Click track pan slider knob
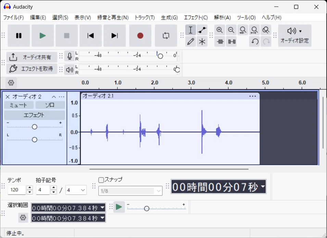The height and width of the screenshot is (238, 327). coord(34,139)
